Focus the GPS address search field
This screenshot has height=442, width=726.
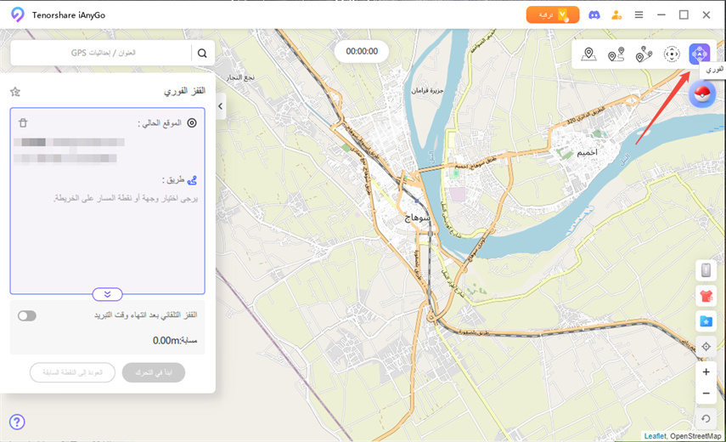pos(103,53)
